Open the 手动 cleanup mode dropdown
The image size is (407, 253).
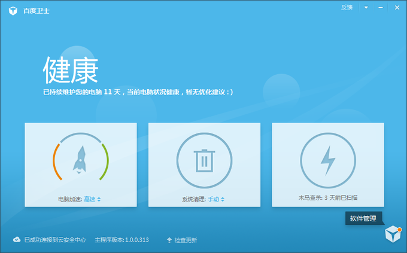coord(216,199)
